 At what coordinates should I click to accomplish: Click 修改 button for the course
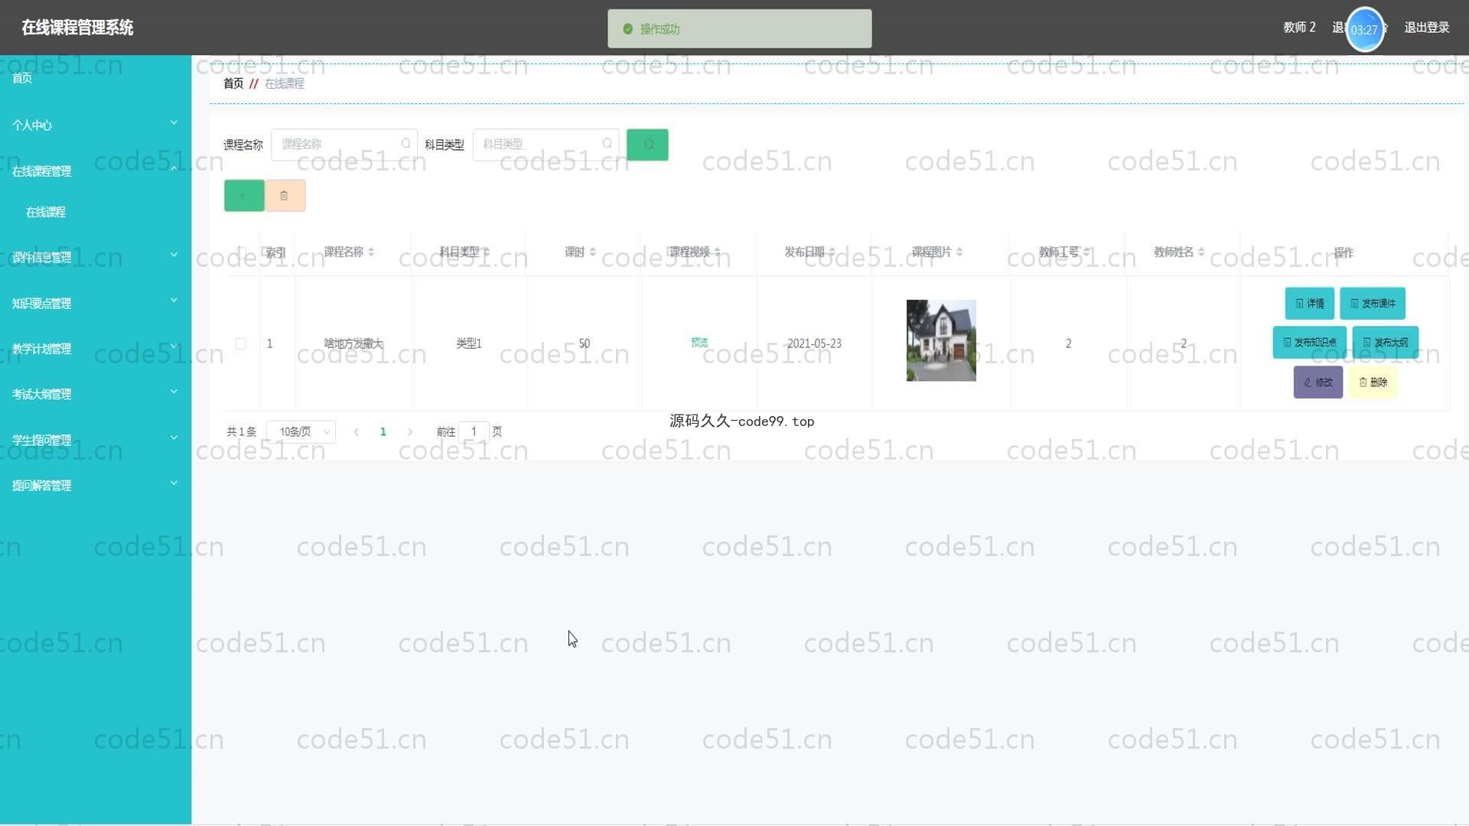coord(1318,382)
